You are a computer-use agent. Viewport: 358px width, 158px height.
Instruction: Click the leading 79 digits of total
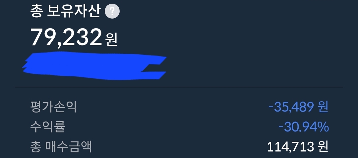[42, 37]
